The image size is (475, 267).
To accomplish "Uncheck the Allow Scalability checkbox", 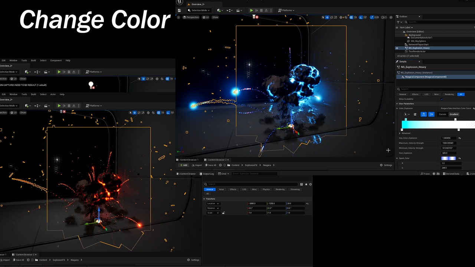I will 442,99.
